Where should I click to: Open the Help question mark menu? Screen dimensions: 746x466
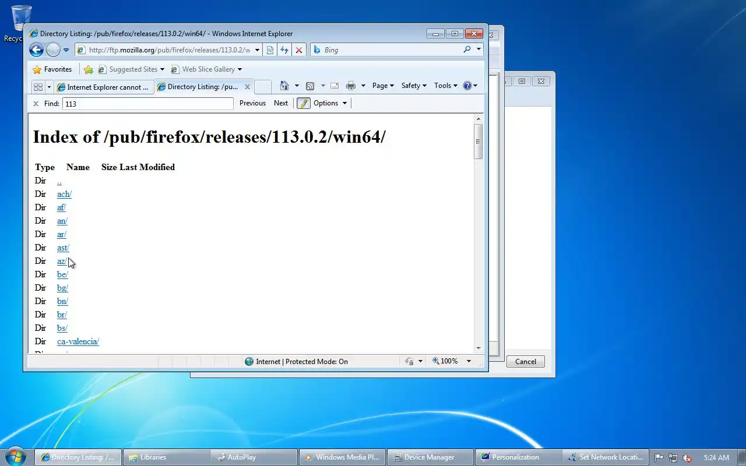click(x=470, y=86)
